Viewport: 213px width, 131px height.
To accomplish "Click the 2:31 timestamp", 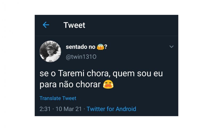I will (45, 109).
